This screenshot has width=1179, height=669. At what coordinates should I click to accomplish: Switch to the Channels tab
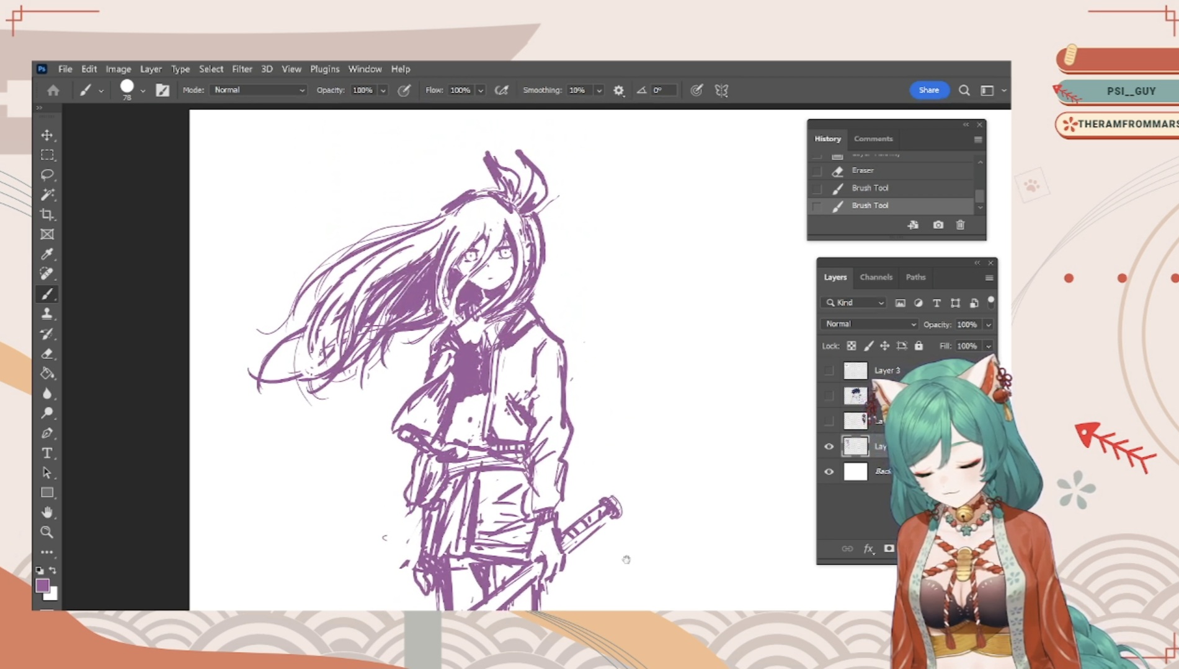coord(876,277)
